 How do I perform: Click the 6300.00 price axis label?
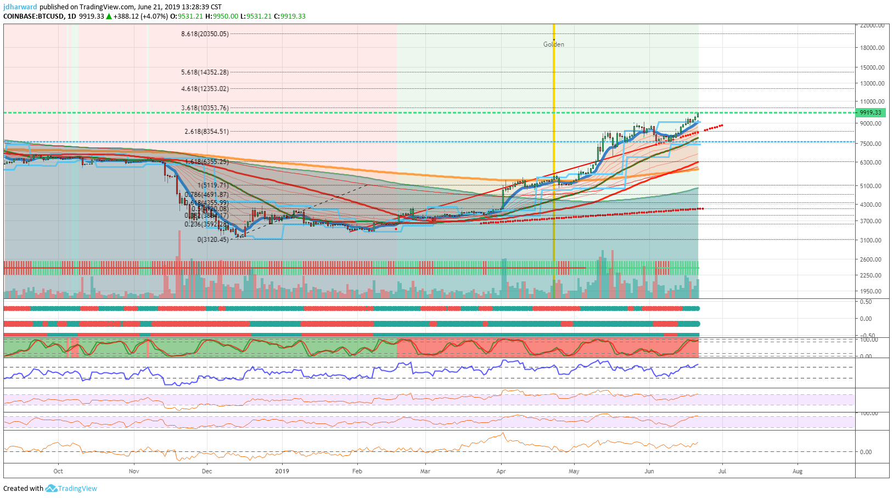pyautogui.click(x=870, y=162)
